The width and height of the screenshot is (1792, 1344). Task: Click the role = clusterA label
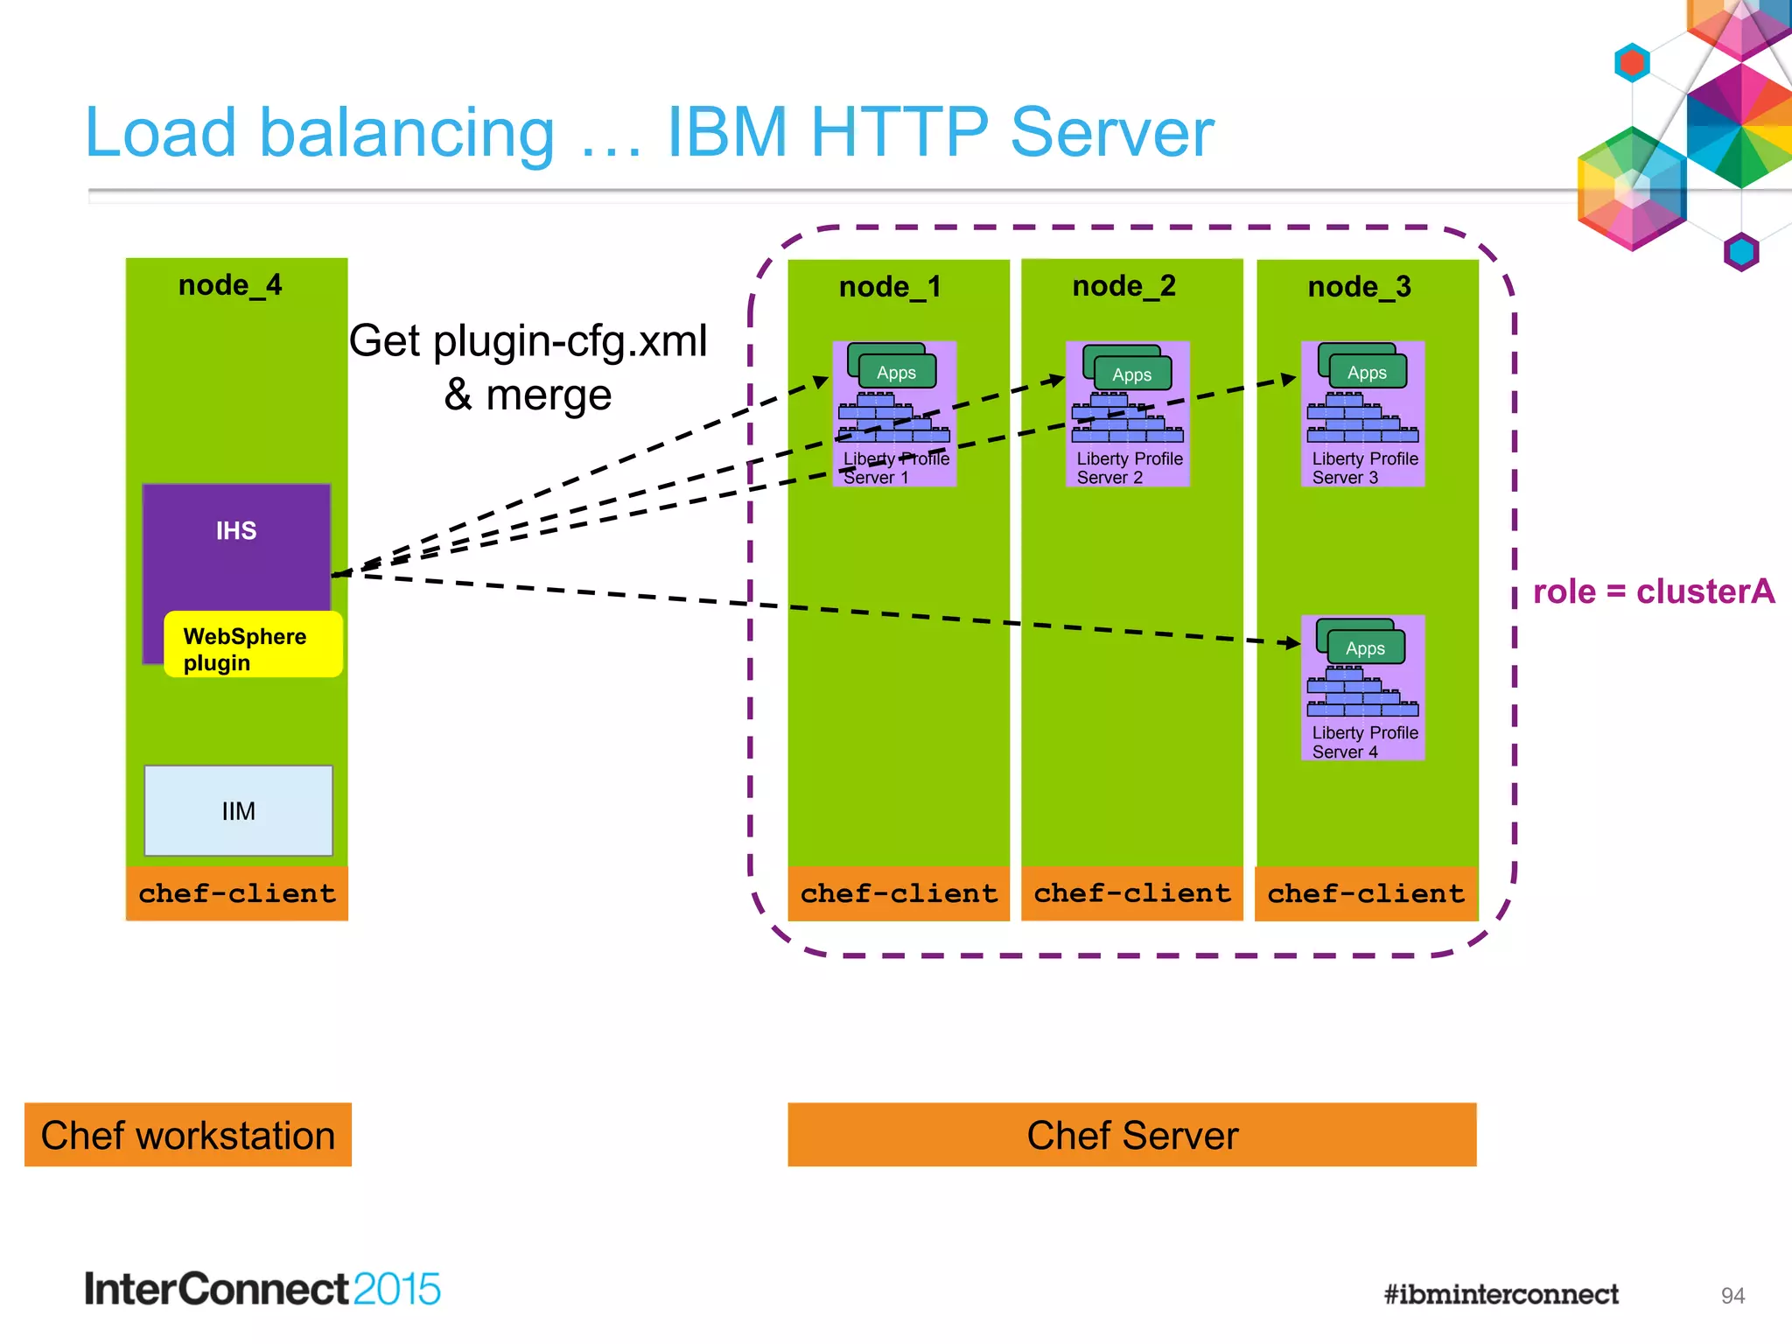[1653, 591]
